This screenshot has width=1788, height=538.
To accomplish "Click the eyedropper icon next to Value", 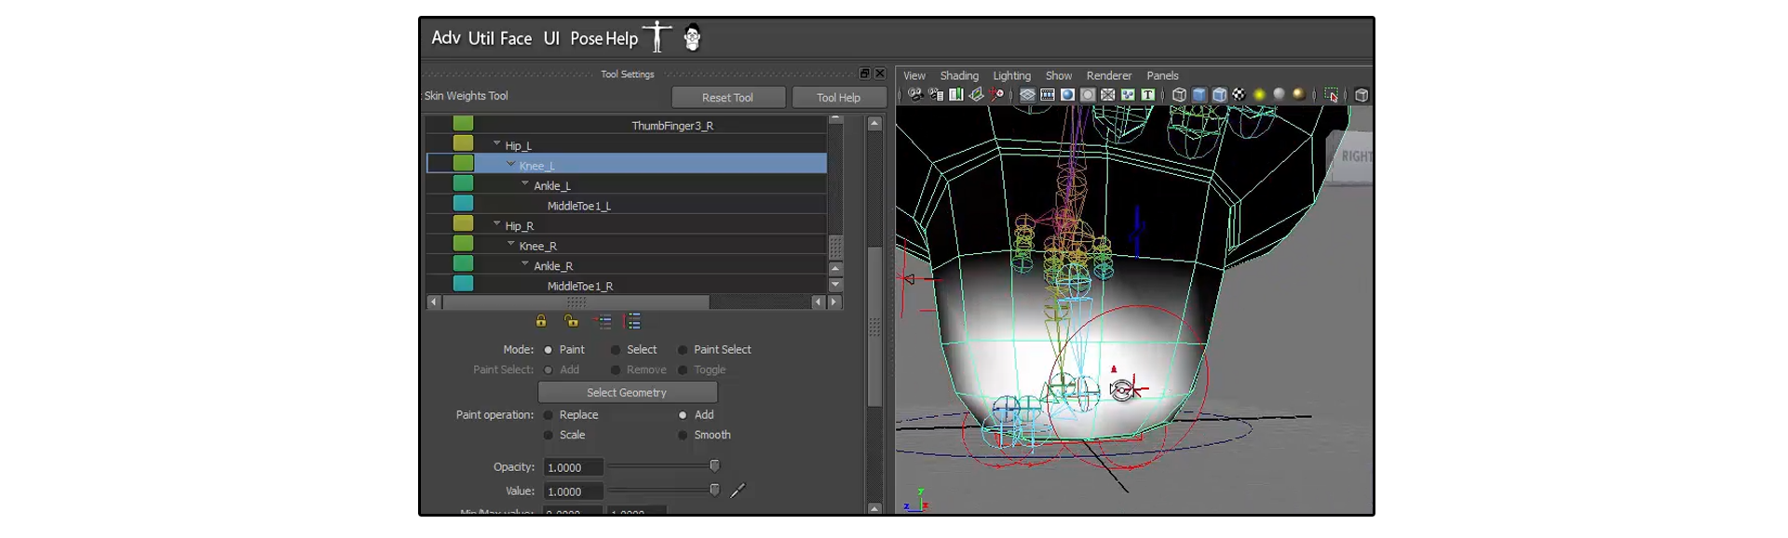I will click(x=738, y=491).
